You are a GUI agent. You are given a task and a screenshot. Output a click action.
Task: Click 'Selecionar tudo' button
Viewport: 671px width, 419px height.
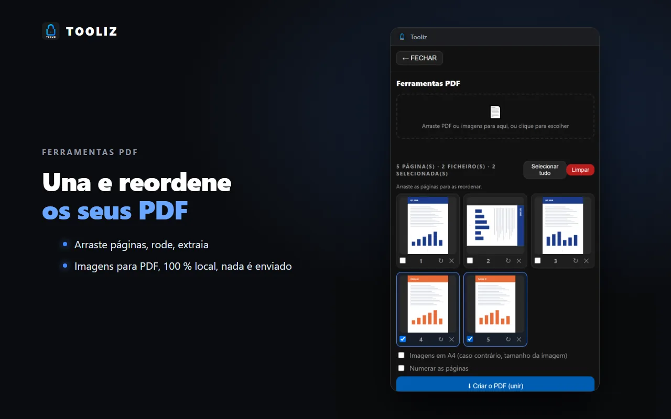(545, 170)
